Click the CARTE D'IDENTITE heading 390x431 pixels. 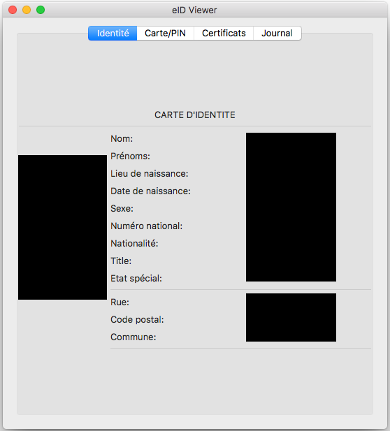[195, 115]
